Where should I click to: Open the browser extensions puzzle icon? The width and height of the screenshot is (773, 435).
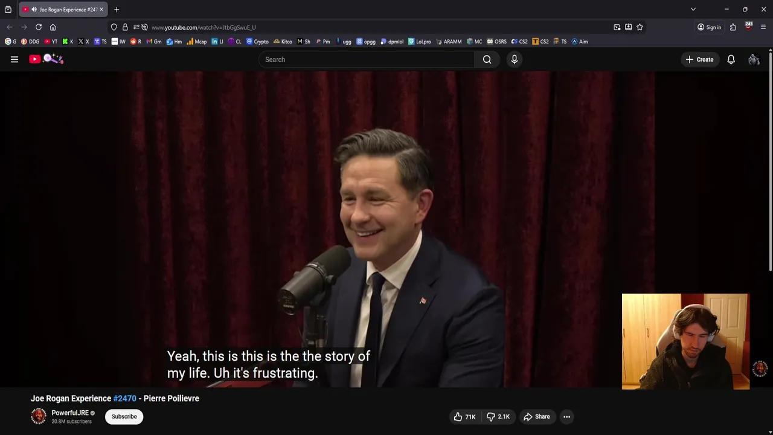click(x=733, y=27)
